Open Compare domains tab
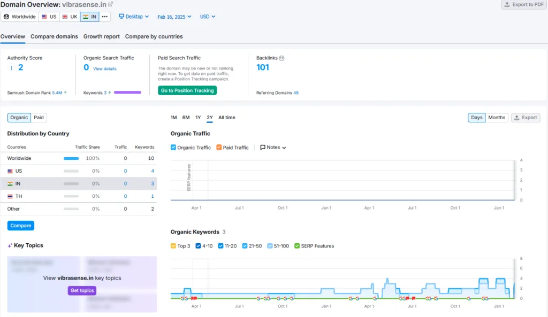548x317 pixels. [x=54, y=36]
